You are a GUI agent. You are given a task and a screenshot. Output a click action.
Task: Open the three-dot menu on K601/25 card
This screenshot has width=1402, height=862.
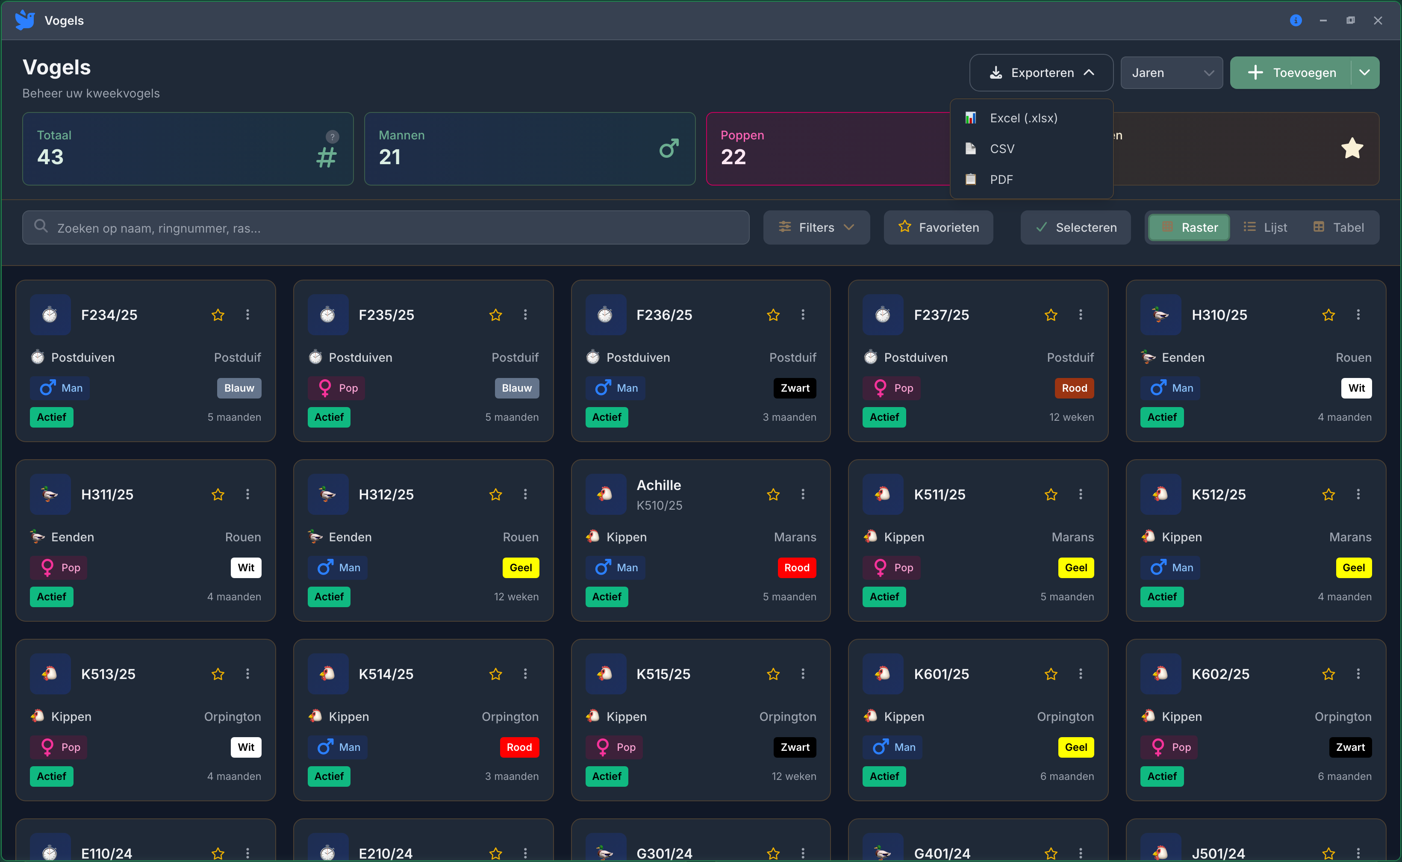tap(1081, 674)
